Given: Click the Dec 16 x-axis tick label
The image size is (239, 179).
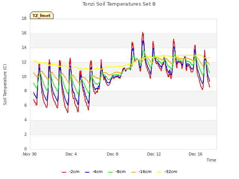Looking at the screenshot, I should click(195, 154).
